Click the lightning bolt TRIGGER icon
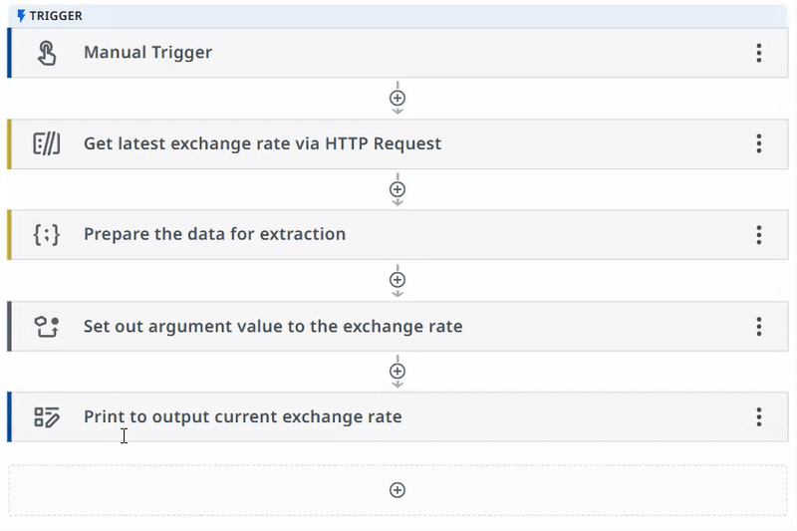The height and width of the screenshot is (531, 797). tap(21, 16)
